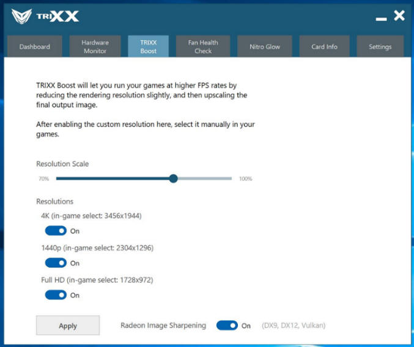Turn off the 1440p resolution toggle
Image resolution: width=414 pixels, height=347 pixels.
tap(56, 263)
